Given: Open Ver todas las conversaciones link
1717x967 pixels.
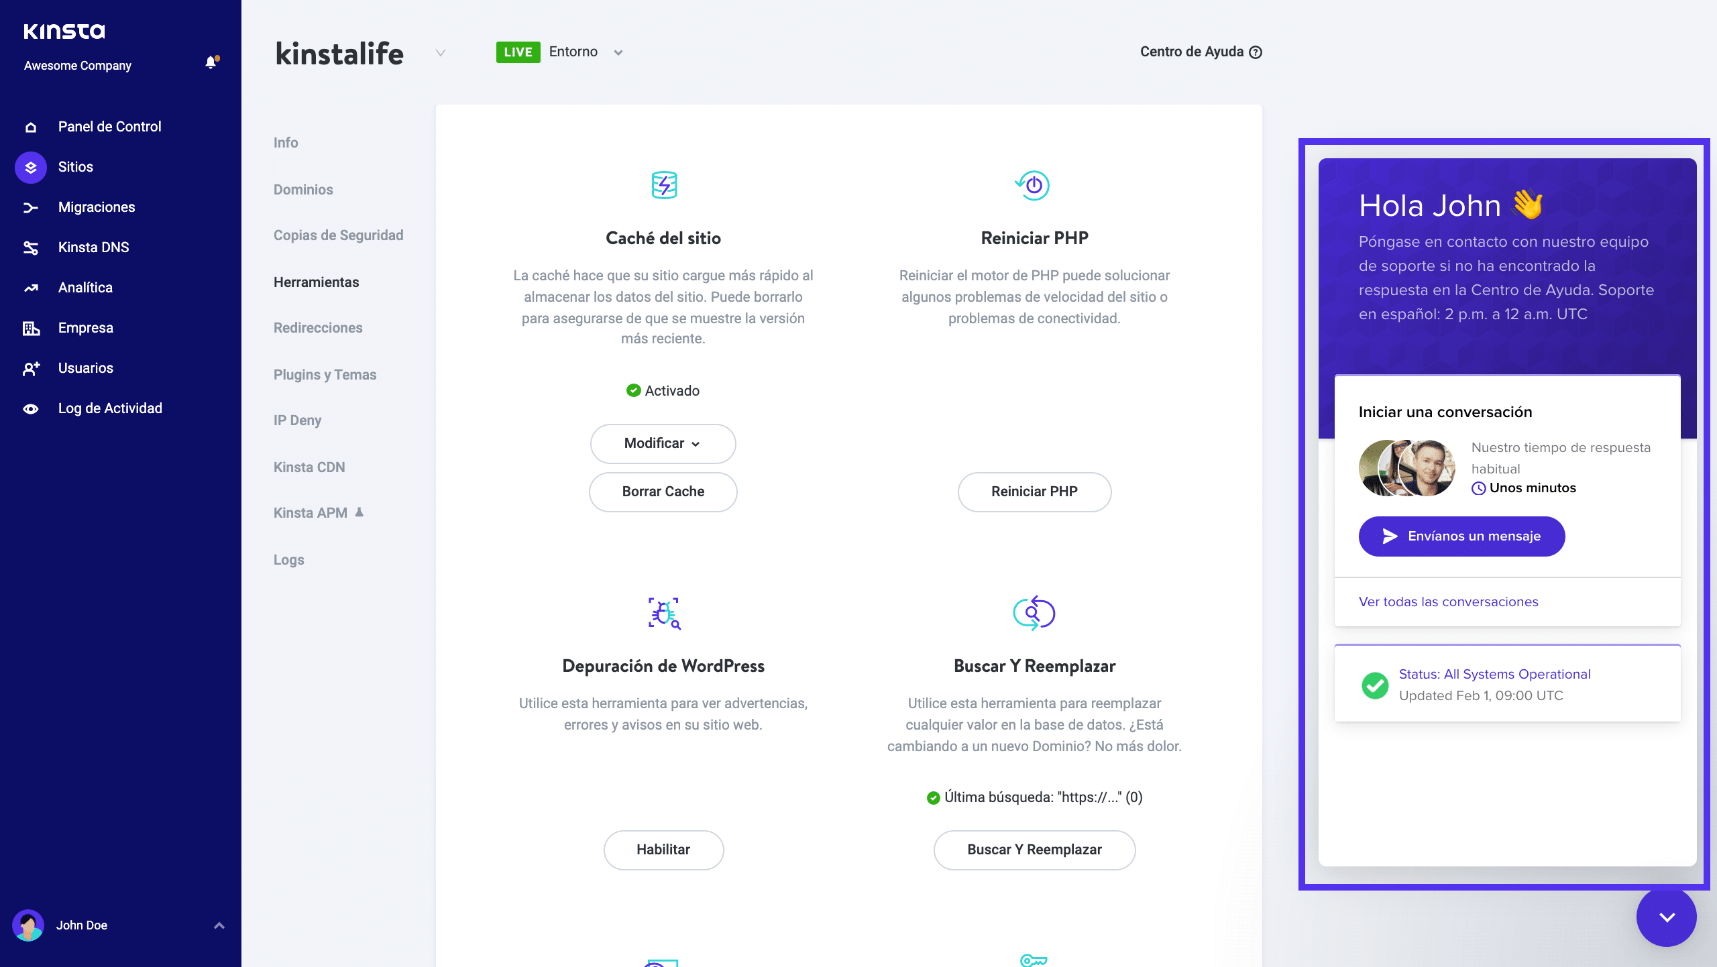Looking at the screenshot, I should [1449, 602].
